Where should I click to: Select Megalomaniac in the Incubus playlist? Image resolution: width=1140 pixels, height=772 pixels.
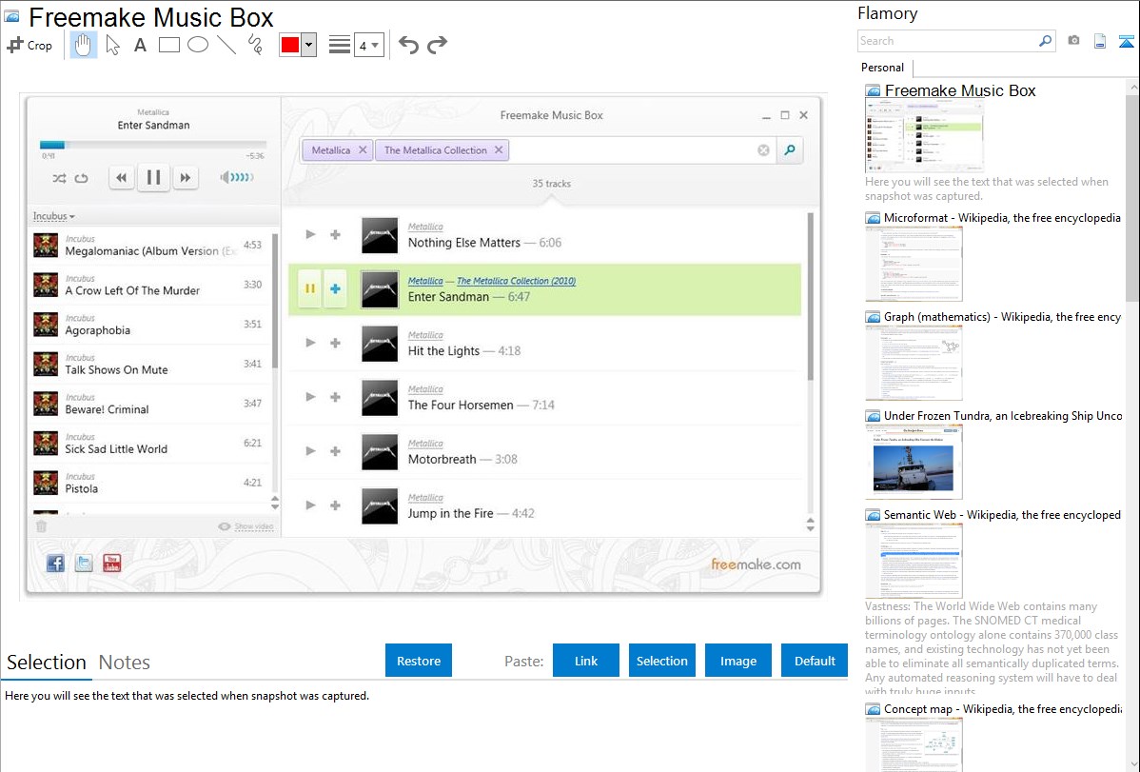click(148, 246)
